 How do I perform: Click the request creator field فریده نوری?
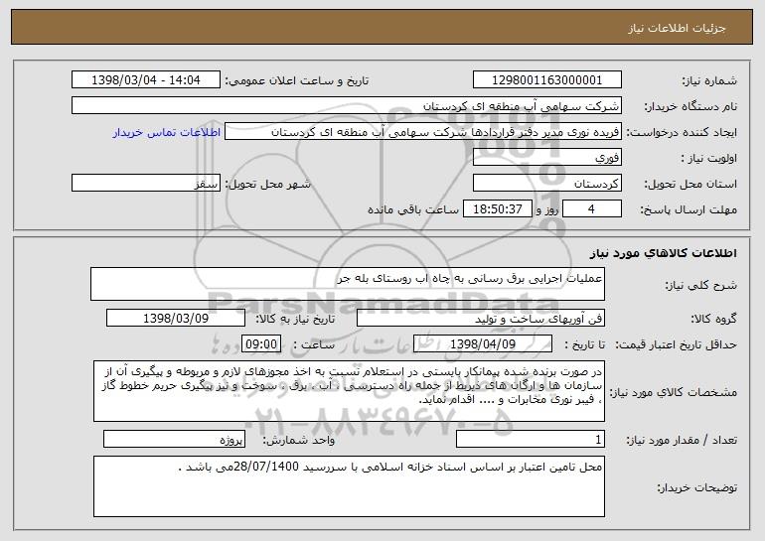tap(423, 132)
